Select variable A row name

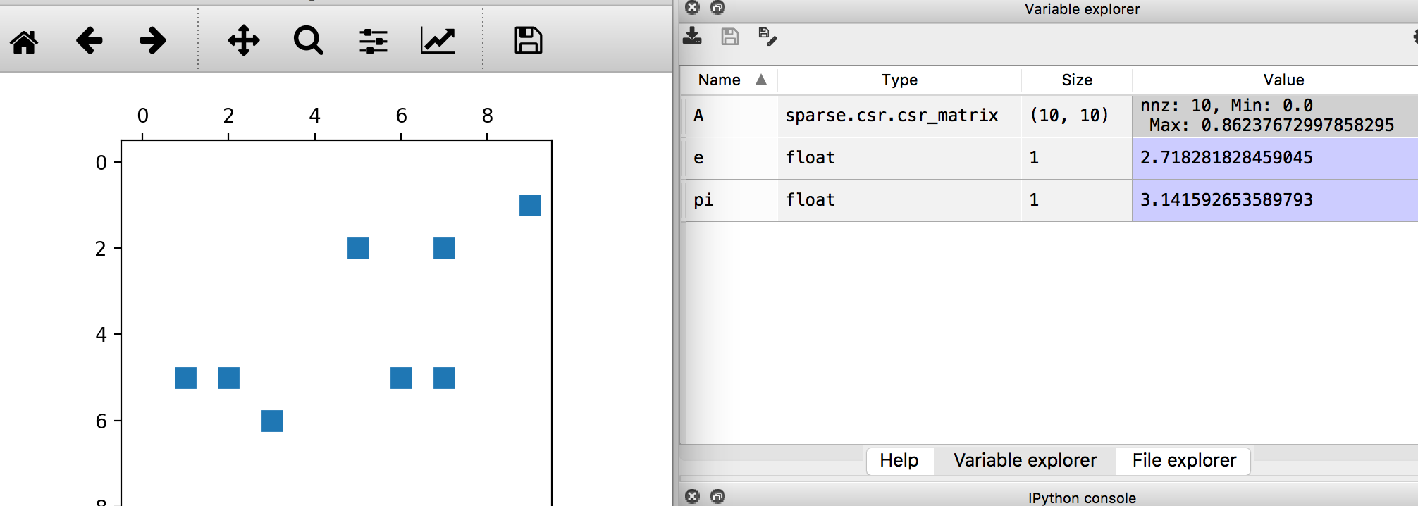tap(730, 116)
